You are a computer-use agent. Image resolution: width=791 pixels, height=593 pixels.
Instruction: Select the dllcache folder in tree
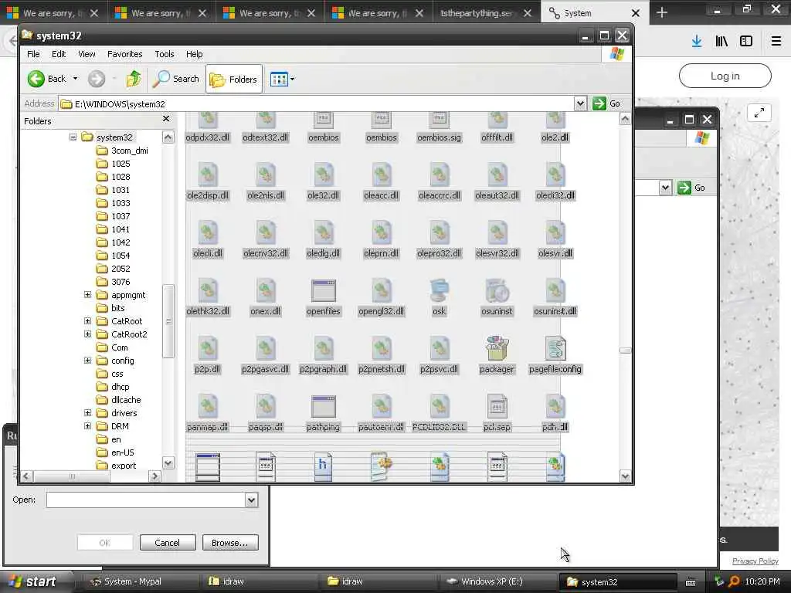tap(119, 400)
